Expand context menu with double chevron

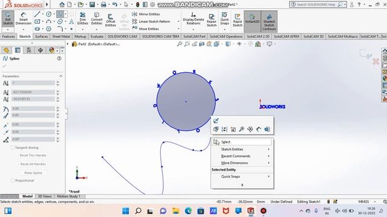(x=242, y=185)
